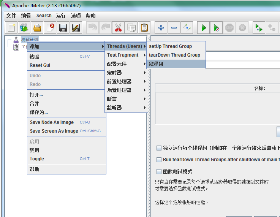Open the Search menu

tap(44, 16)
